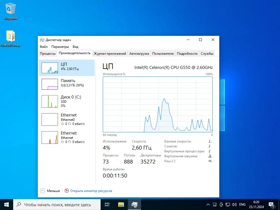Switch to the Производительность tab
The height and width of the screenshot is (210, 280).
point(75,53)
